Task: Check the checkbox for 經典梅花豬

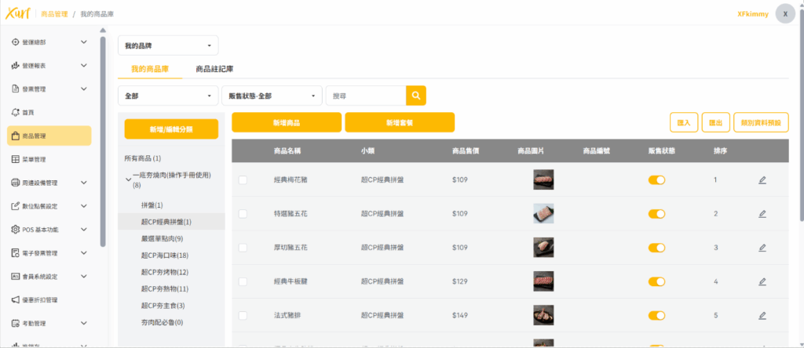Action: point(243,180)
